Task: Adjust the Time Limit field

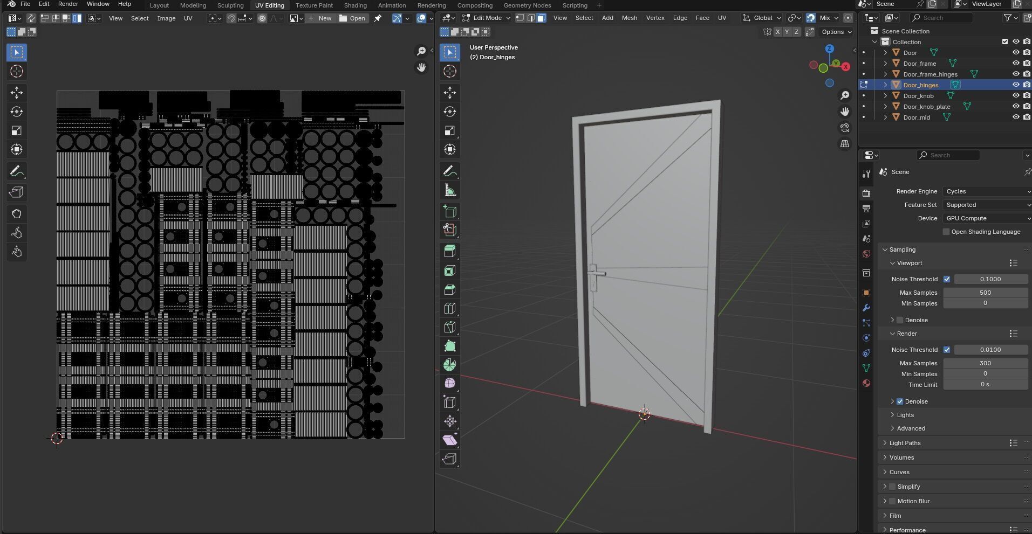Action: coord(986,385)
